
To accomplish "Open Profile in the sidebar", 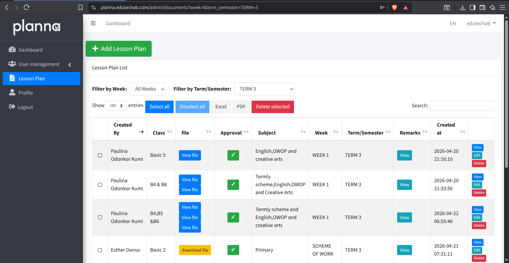I will [x=41, y=93].
